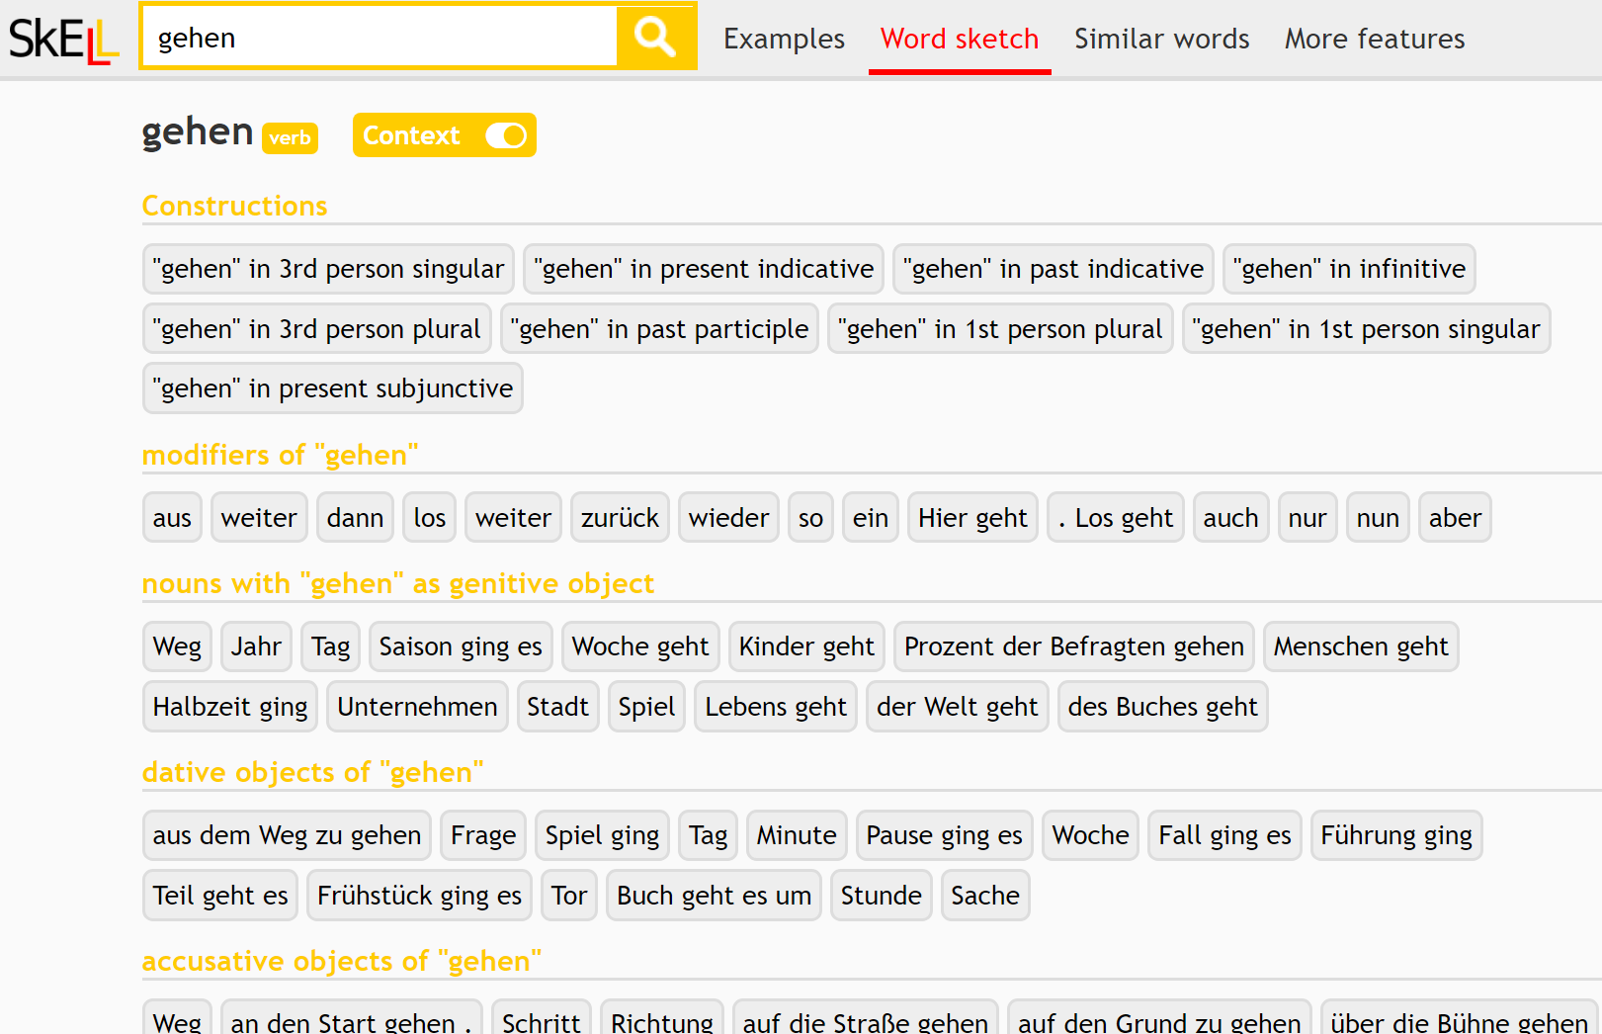1602x1034 pixels.
Task: Toggle the Context switch
Action: point(505,135)
